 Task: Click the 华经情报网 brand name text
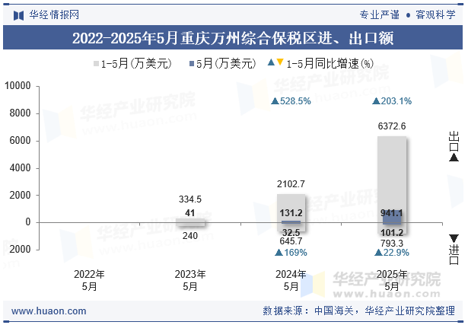click(54, 14)
